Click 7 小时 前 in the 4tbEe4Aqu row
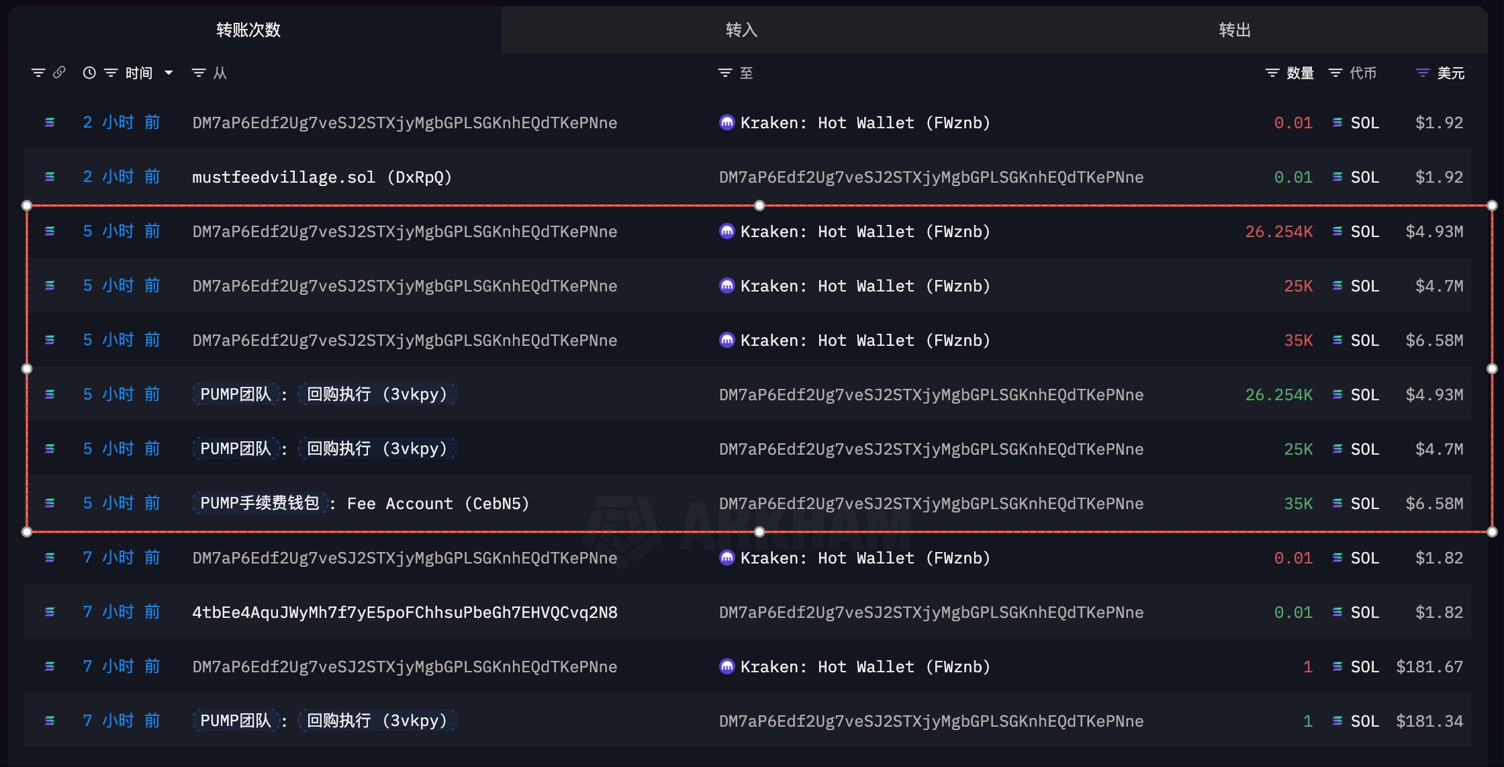The height and width of the screenshot is (767, 1504). pyautogui.click(x=122, y=612)
